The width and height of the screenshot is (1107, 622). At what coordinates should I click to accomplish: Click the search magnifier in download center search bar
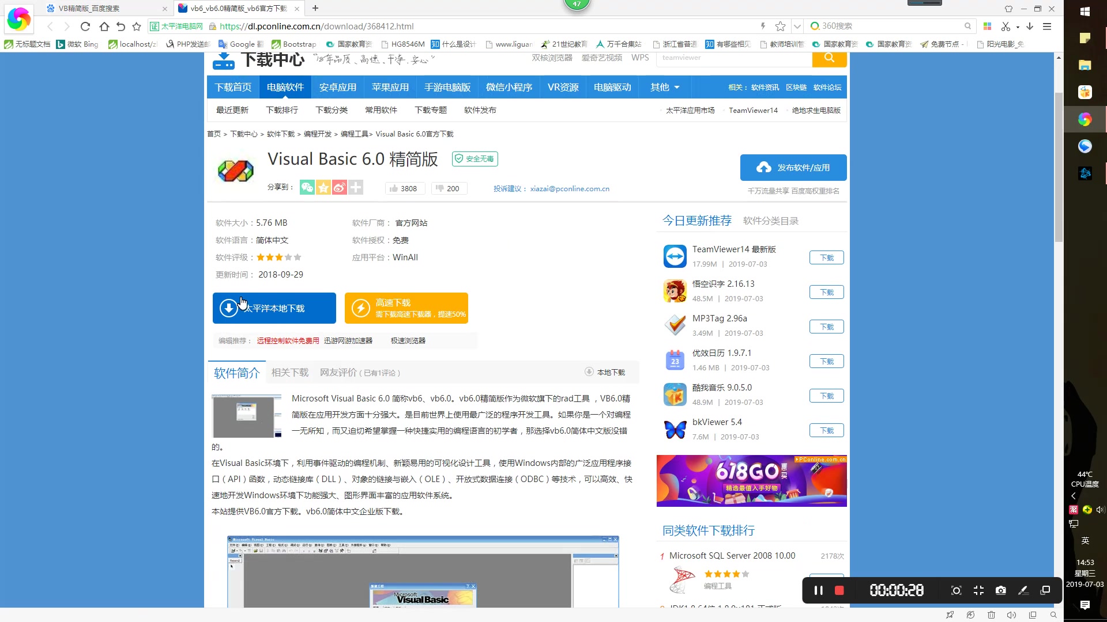829,58
